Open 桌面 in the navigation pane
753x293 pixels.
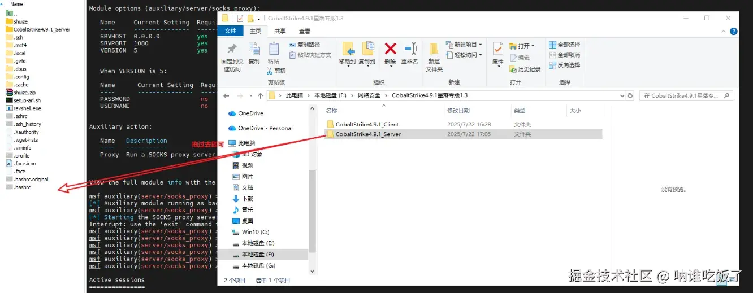tap(243, 221)
